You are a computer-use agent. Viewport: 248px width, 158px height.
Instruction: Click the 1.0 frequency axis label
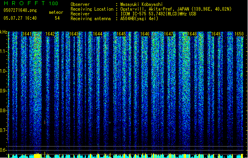point(4,71)
